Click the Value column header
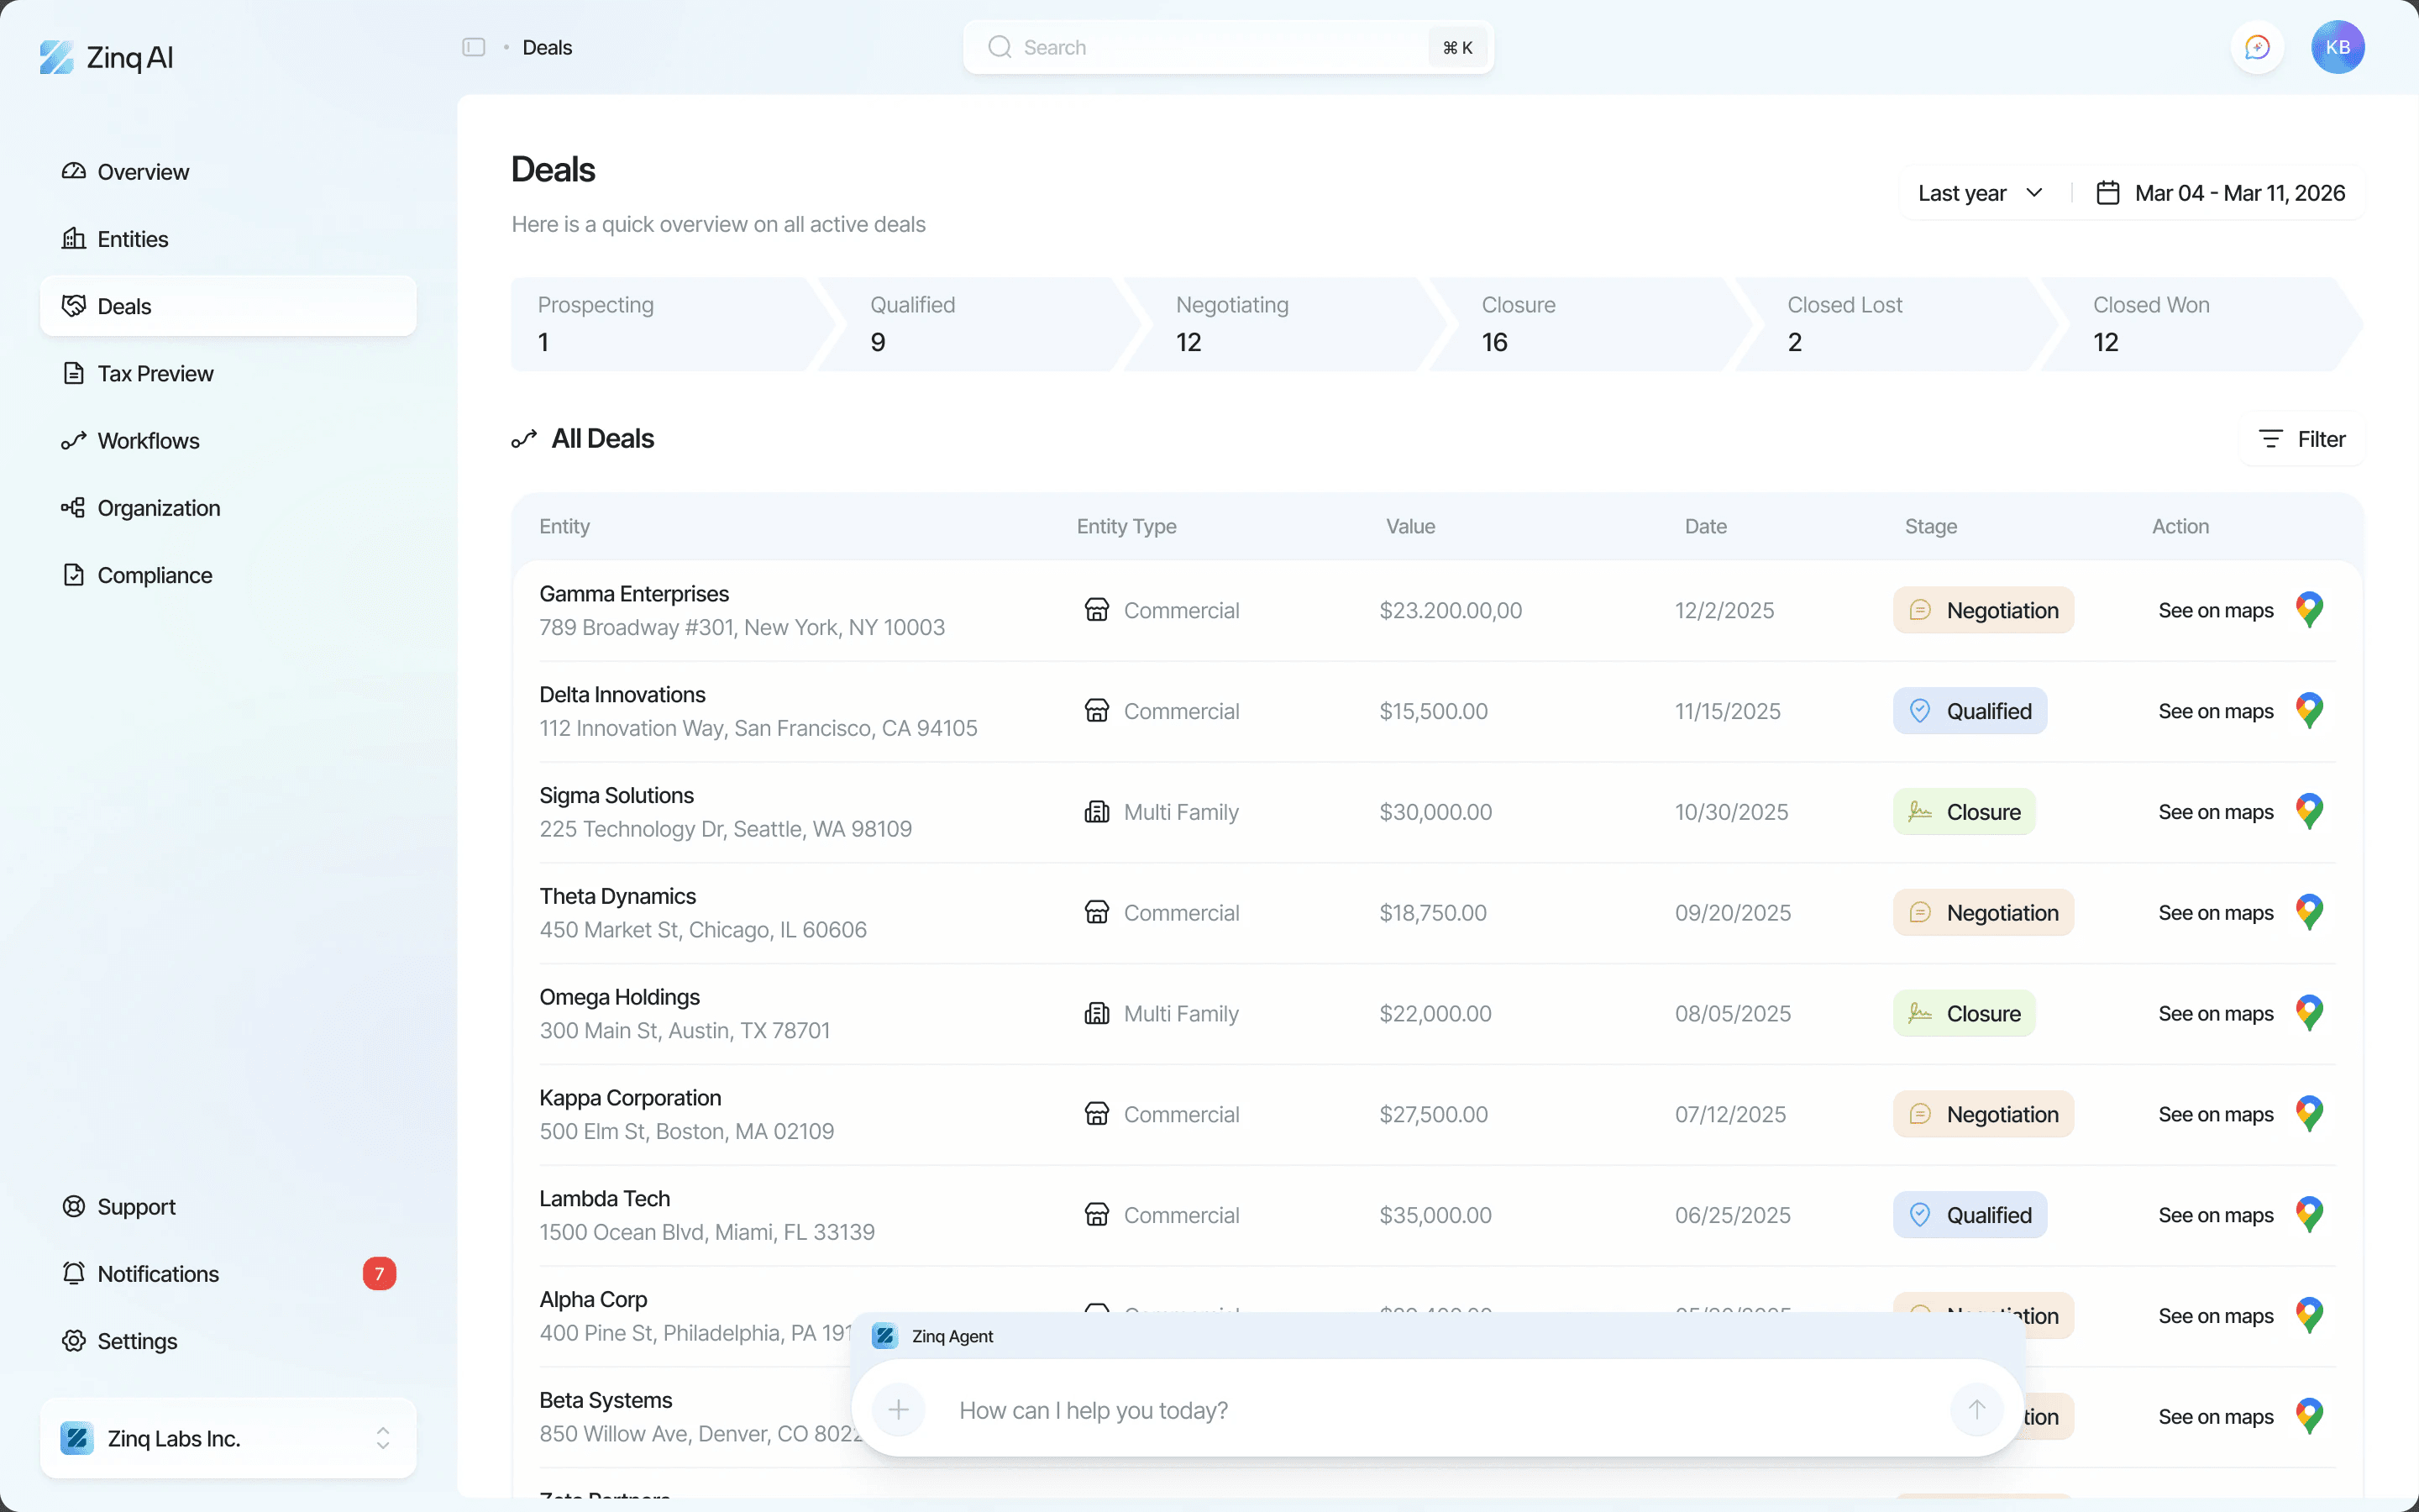The width and height of the screenshot is (2419, 1512). pos(1409,526)
